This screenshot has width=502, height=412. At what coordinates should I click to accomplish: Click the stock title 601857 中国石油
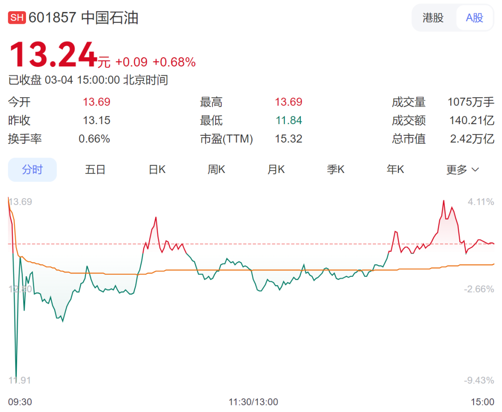[x=83, y=18]
